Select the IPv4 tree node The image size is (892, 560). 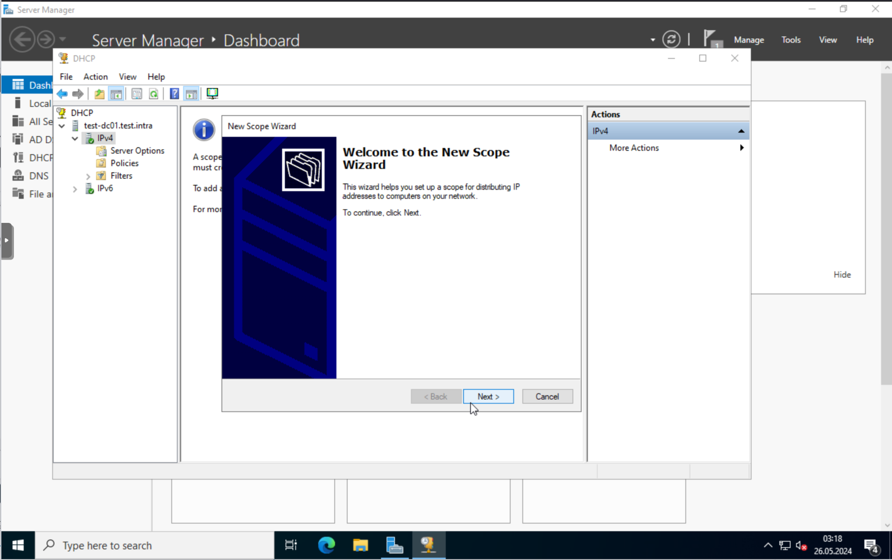(x=105, y=138)
